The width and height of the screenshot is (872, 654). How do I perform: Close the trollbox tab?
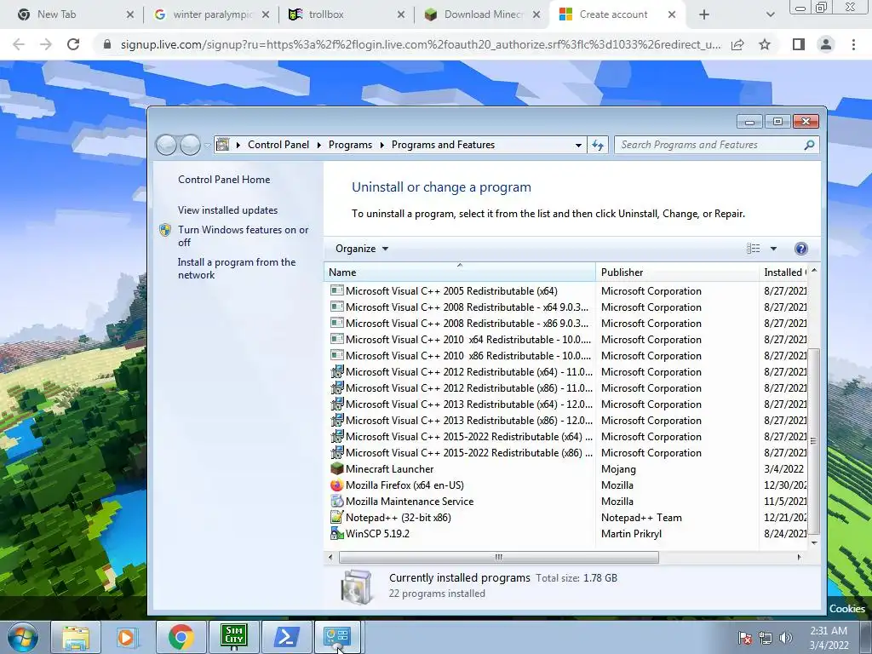(401, 14)
